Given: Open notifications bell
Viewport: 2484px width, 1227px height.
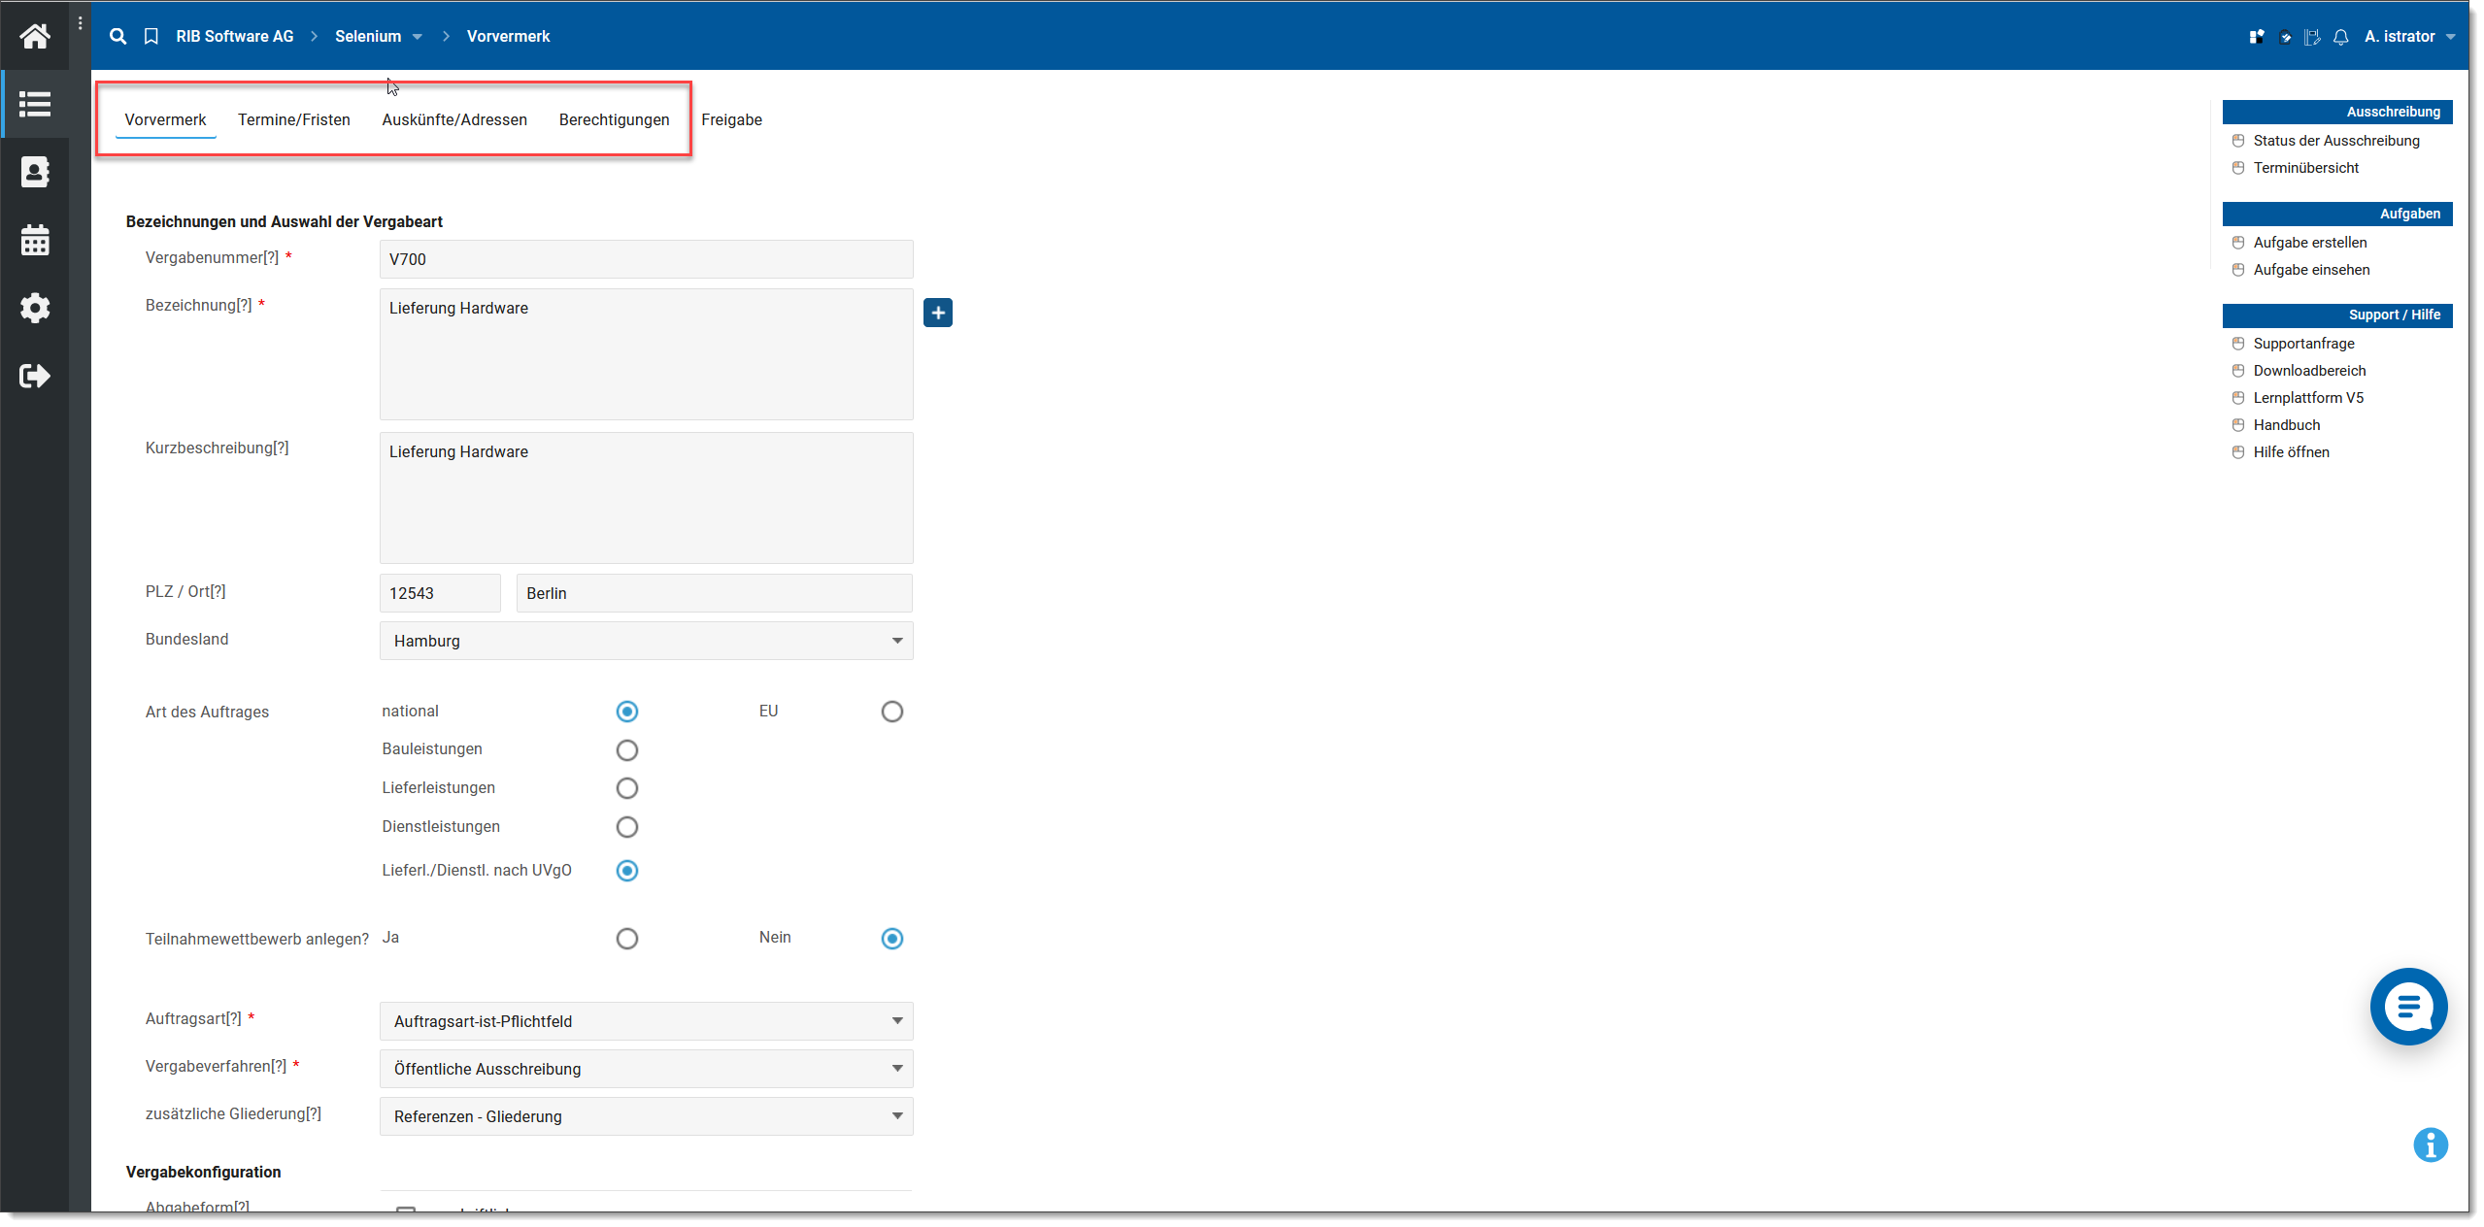Looking at the screenshot, I should pos(2341,37).
